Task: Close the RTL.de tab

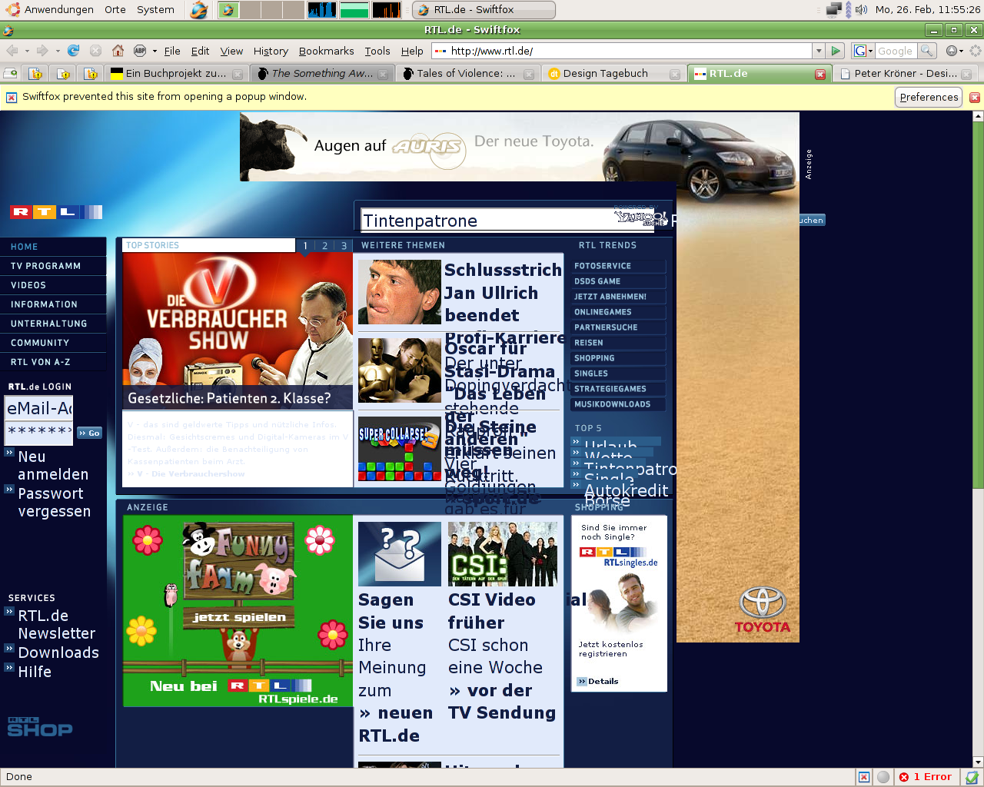Action: (x=820, y=75)
